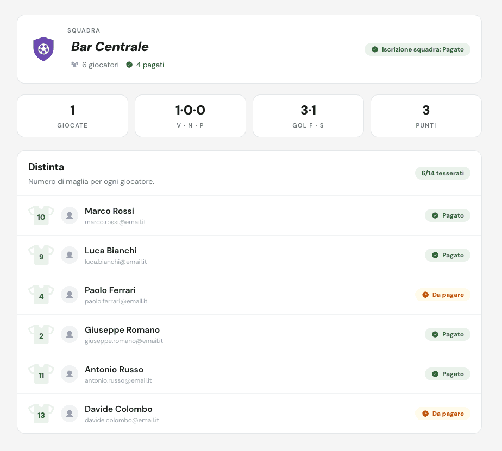Click Davide Colombo's Da pagare badge
The image size is (502, 451).
coord(442,414)
